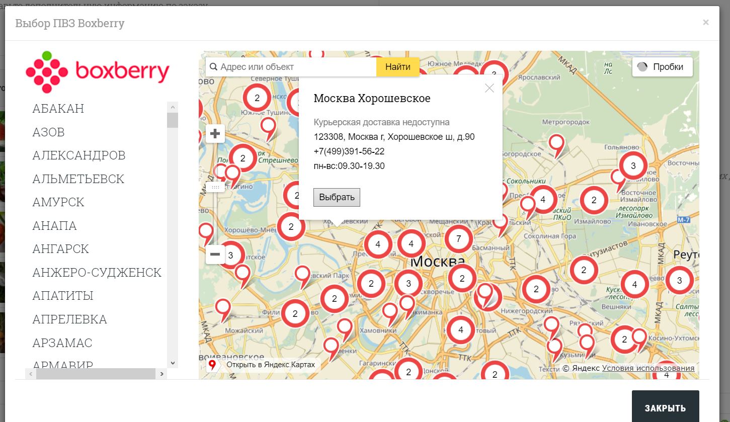
Task: Zoom out the map with minus button
Action: (215, 255)
